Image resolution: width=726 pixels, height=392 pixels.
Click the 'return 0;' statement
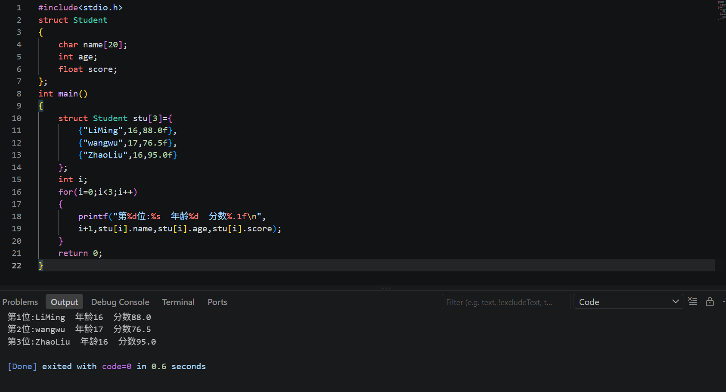pyautogui.click(x=80, y=253)
